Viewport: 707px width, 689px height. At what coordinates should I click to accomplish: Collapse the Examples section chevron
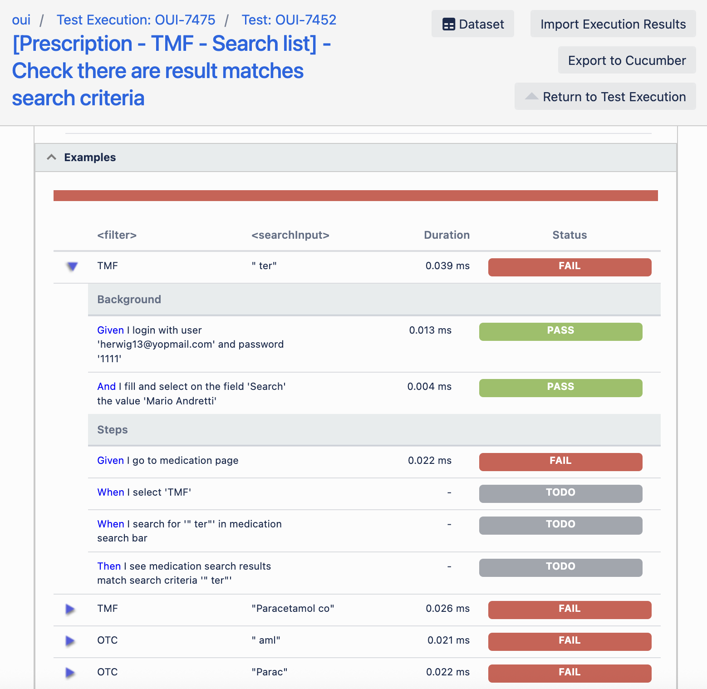point(52,157)
